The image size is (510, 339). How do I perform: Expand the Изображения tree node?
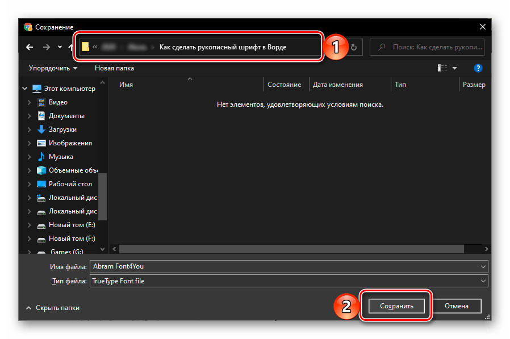coord(30,143)
